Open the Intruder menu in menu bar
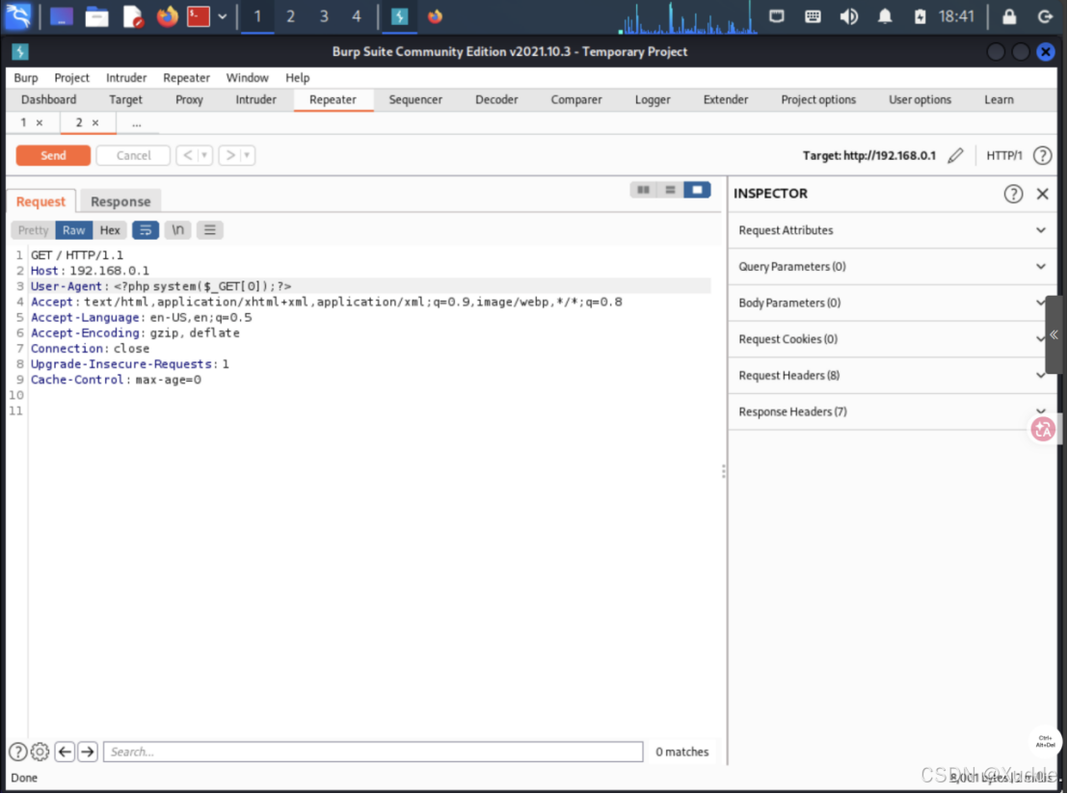Screen dimensions: 1068x794 pos(126,78)
